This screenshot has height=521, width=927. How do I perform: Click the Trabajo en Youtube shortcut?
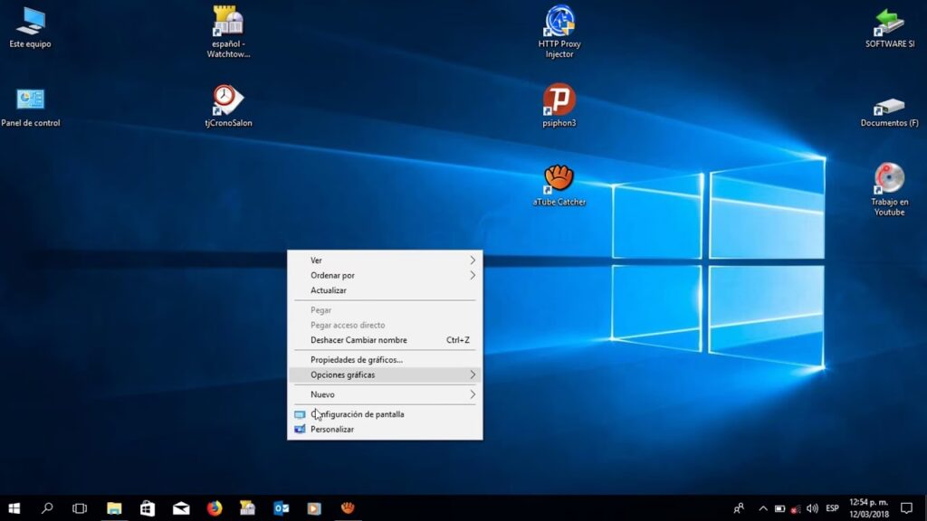(x=888, y=179)
